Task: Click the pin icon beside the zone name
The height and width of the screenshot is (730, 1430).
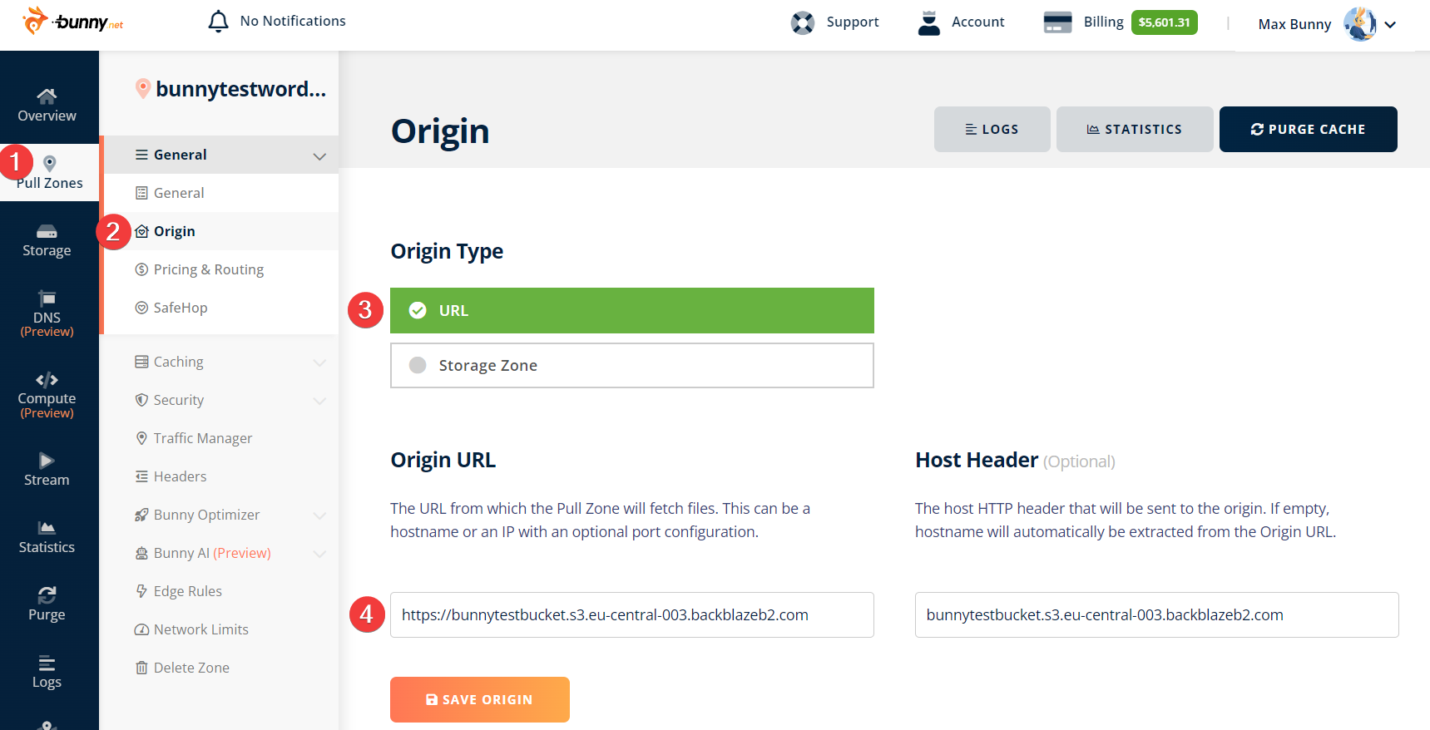Action: (x=143, y=88)
